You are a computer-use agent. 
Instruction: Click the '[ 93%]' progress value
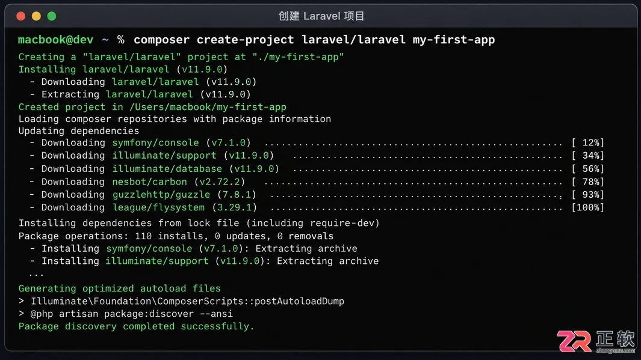[588, 195]
